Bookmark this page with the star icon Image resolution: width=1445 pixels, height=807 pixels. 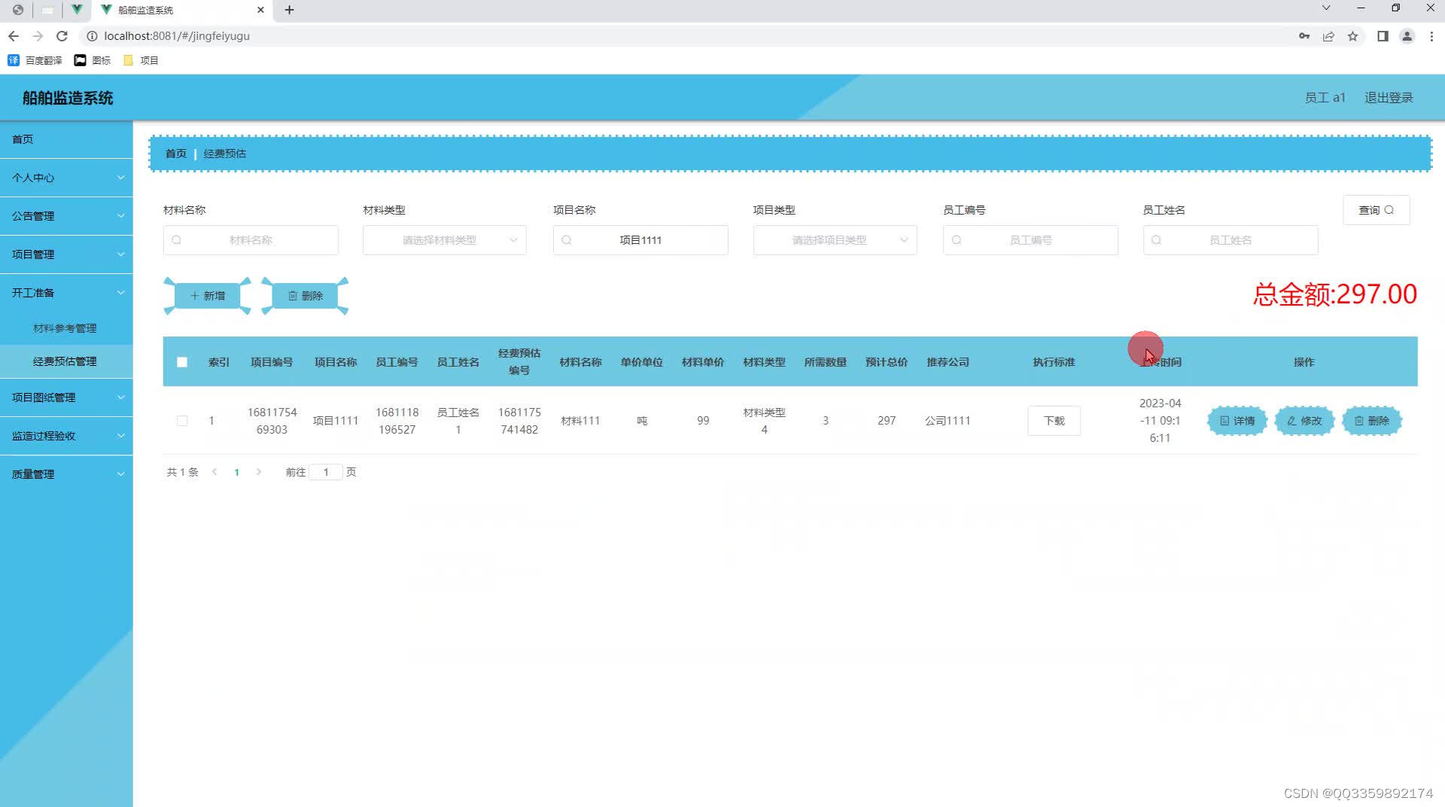click(x=1352, y=36)
